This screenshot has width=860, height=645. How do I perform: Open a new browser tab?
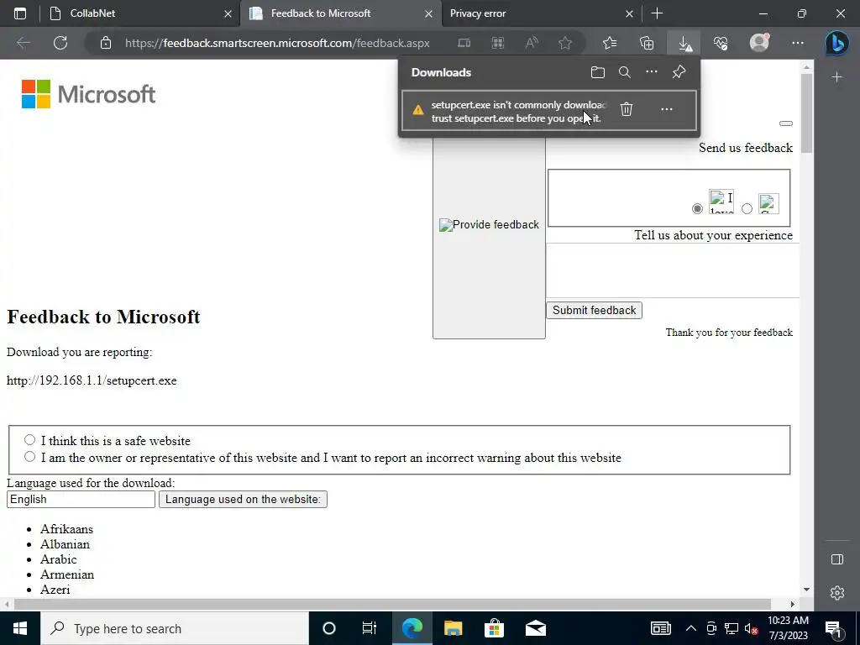coord(657,13)
